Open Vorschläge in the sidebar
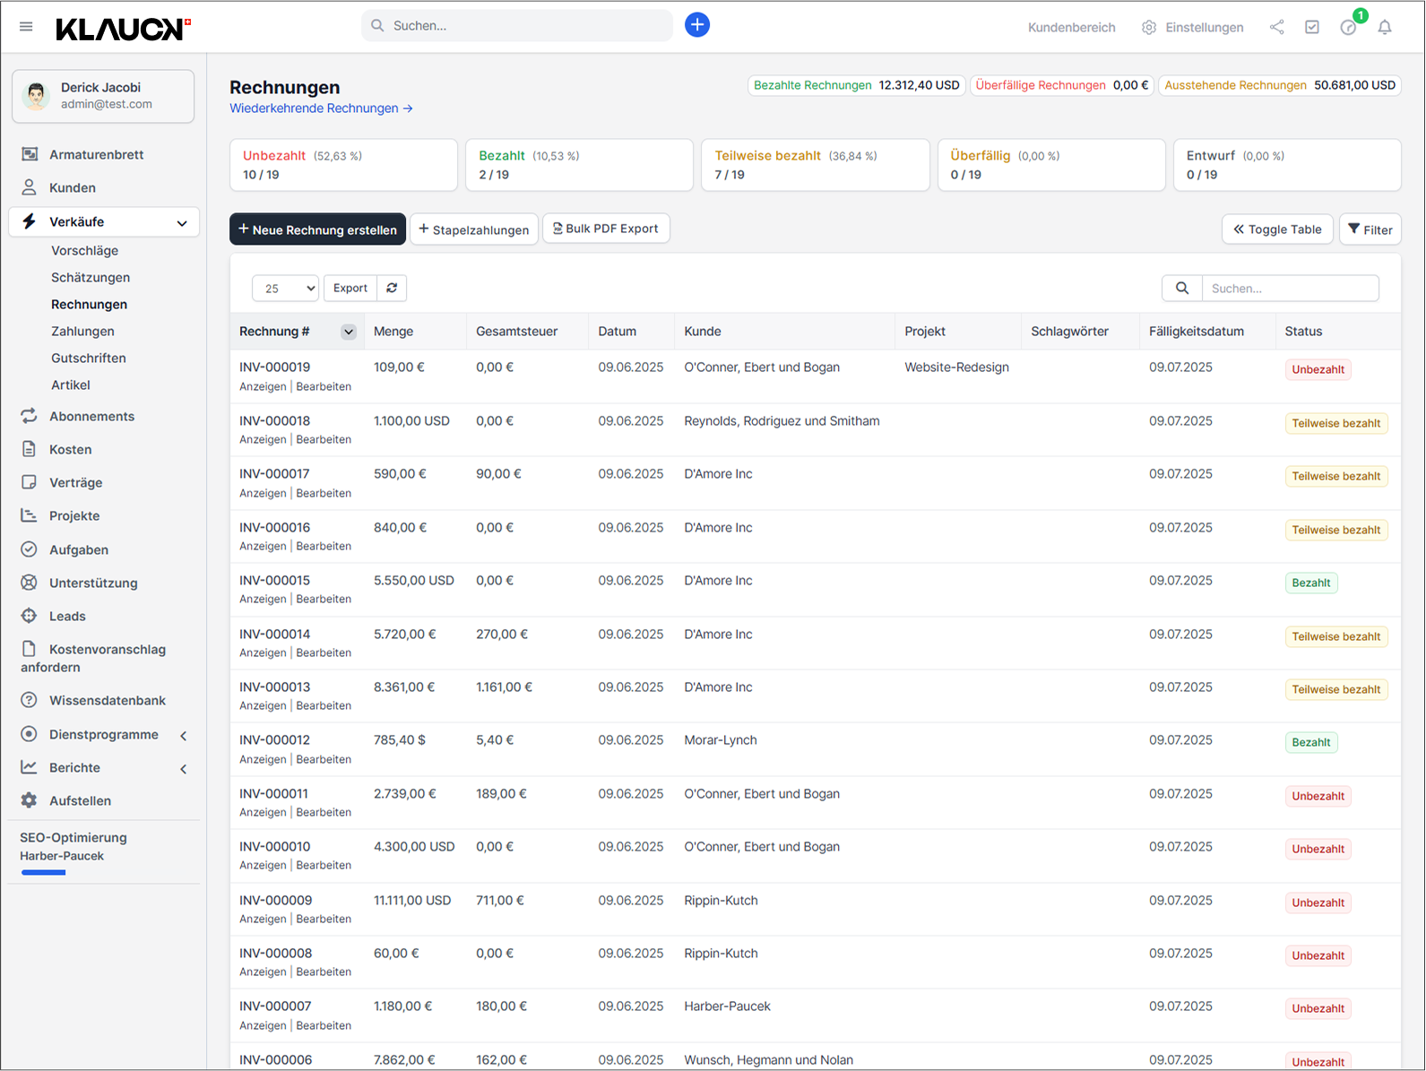Viewport: 1426px width, 1071px height. [x=84, y=251]
